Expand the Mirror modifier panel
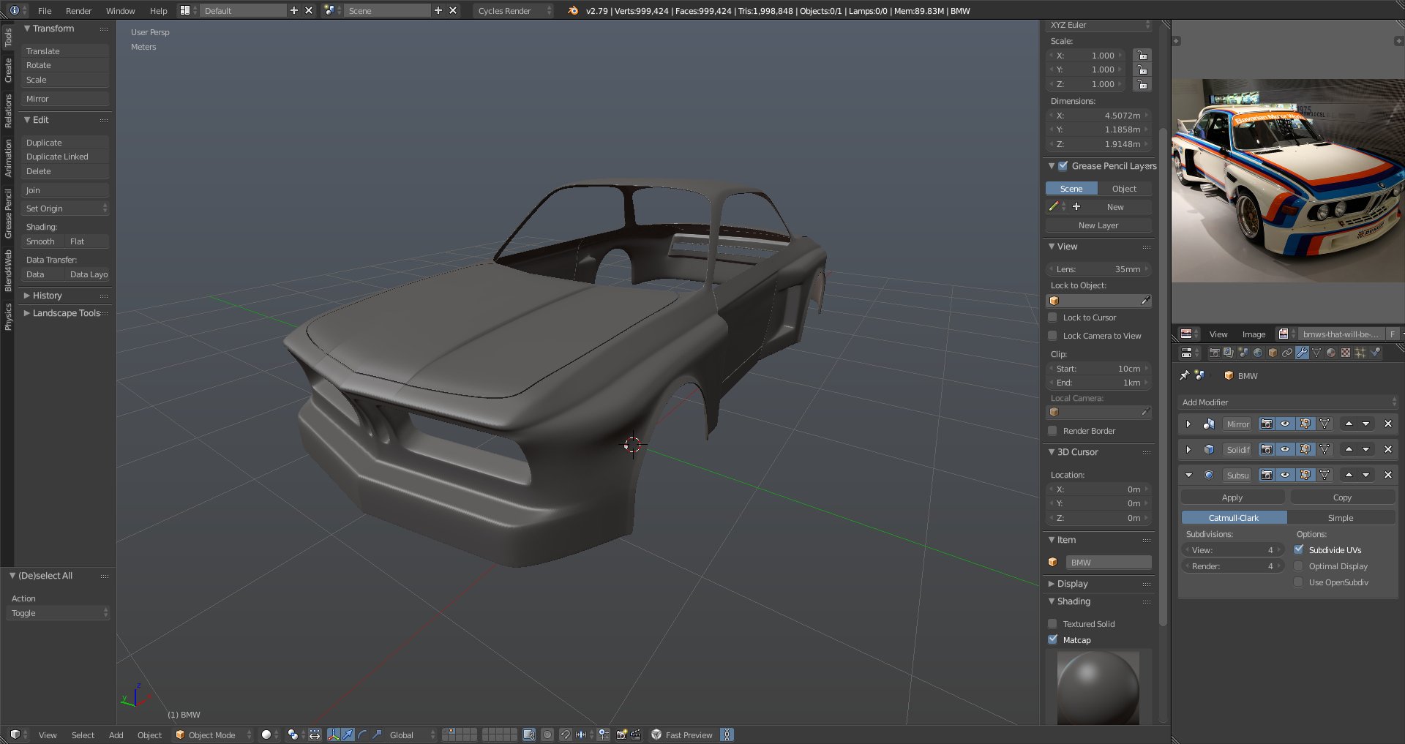Viewport: 1405px width, 744px height. click(x=1188, y=424)
